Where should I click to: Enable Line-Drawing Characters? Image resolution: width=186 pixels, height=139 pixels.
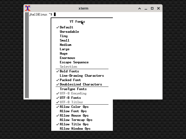click(x=82, y=76)
